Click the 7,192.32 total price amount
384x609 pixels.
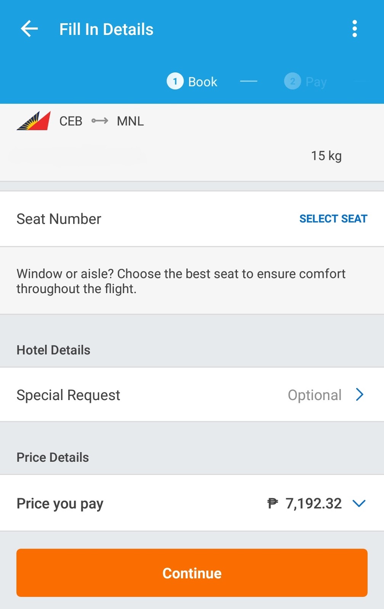(314, 503)
